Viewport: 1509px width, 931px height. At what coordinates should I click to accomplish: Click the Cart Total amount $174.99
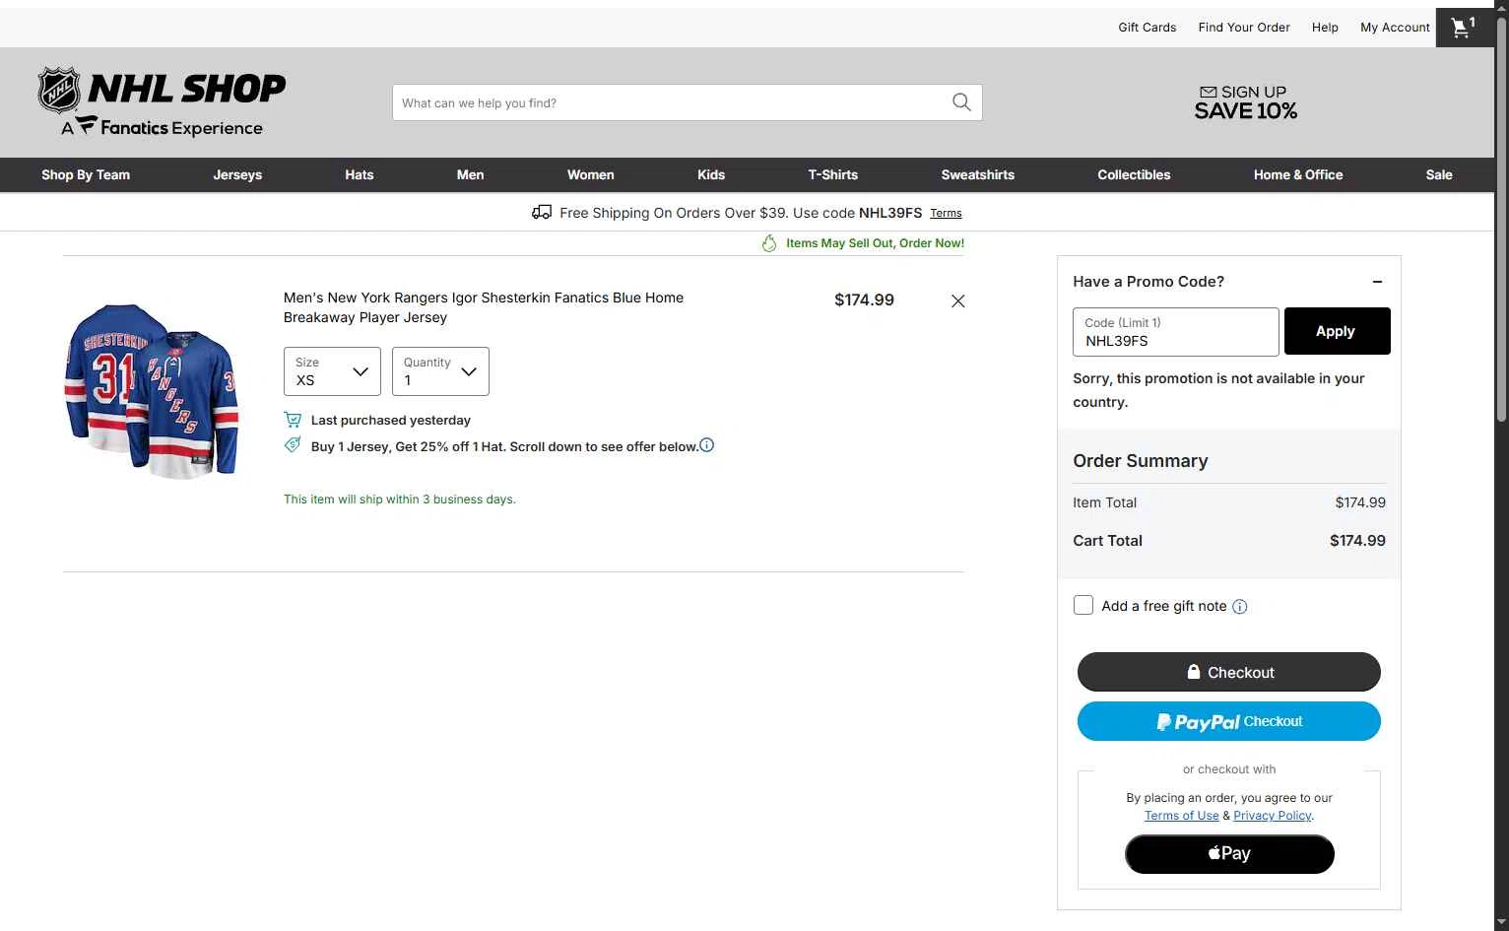[1357, 541]
